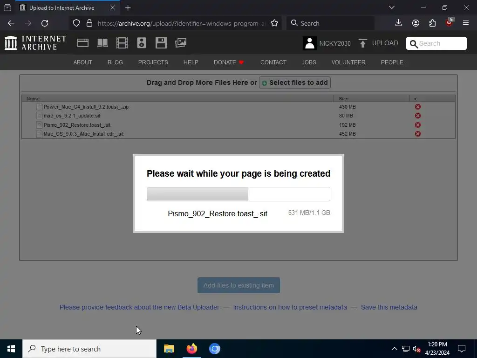Select the Power_Mac_G4_install_9.2.toast_.zip file name
477x358 pixels.
pos(86,107)
